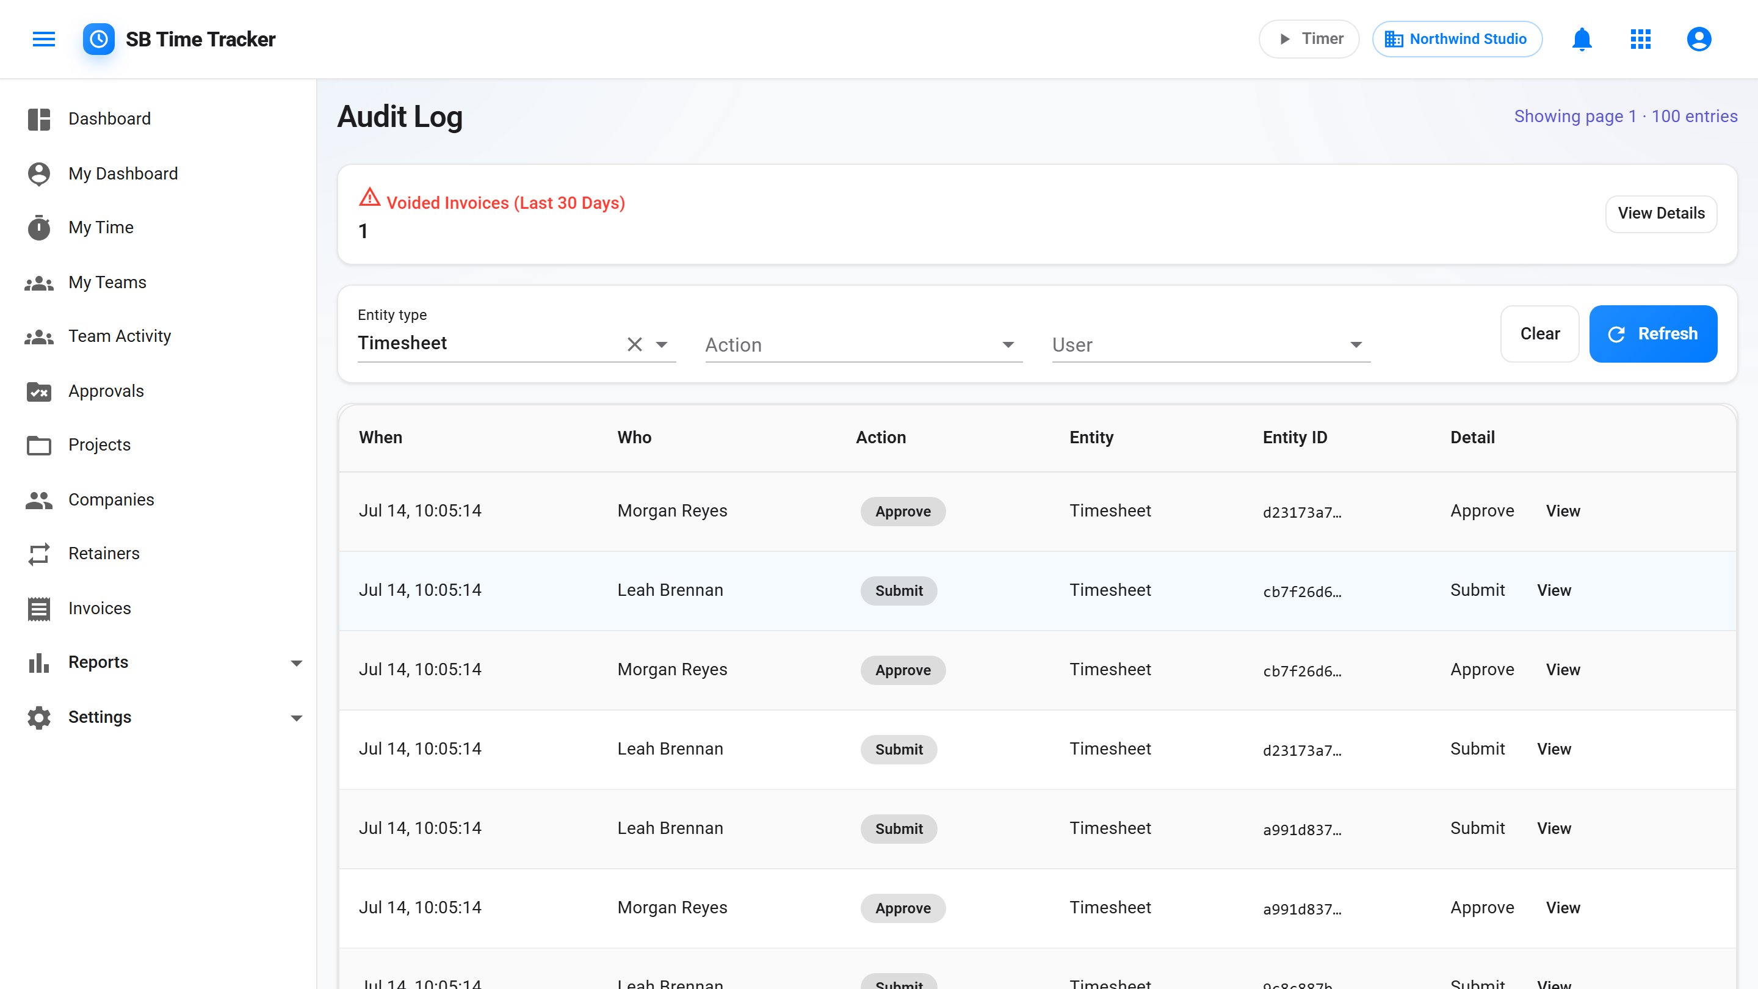This screenshot has height=989, width=1758.
Task: Click 'SB Time Tracker' app title
Action: [x=200, y=39]
